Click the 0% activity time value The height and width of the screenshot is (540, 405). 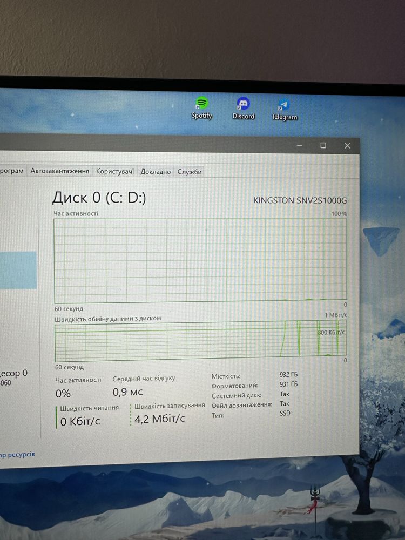[63, 393]
